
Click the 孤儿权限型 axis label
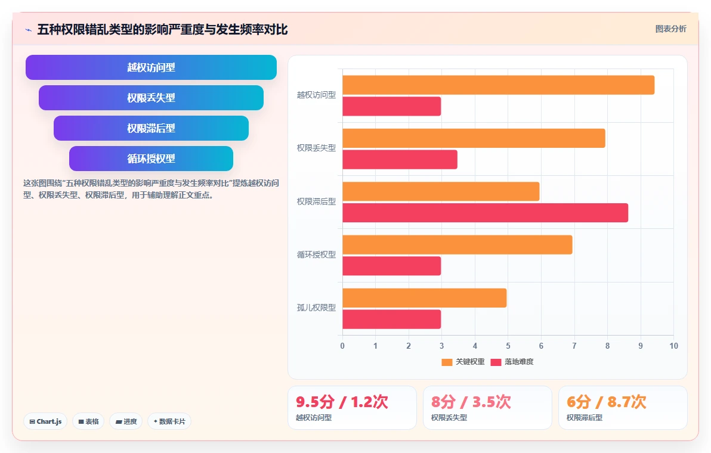click(316, 308)
